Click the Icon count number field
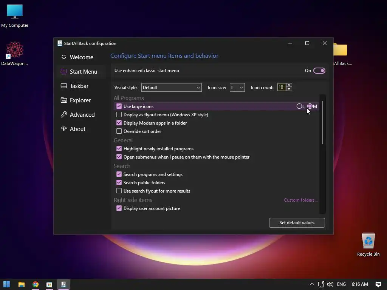This screenshot has height=290, width=387. coord(281,87)
